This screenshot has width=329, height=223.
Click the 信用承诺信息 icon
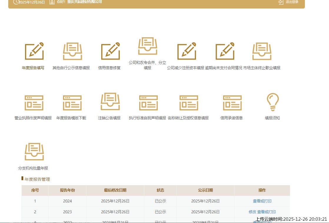[x=232, y=103]
